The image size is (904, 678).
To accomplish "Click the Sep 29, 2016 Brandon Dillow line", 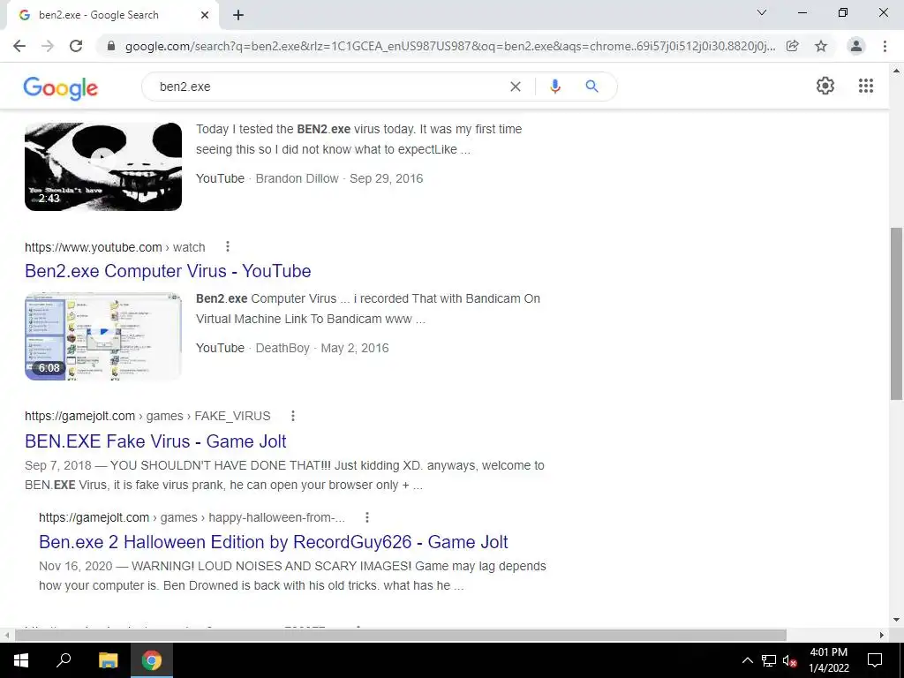I will [x=310, y=178].
